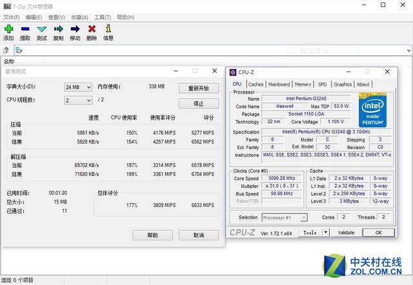Click the Haswell code name value
Image resolution: width=413 pixels, height=285 pixels.
point(285,106)
